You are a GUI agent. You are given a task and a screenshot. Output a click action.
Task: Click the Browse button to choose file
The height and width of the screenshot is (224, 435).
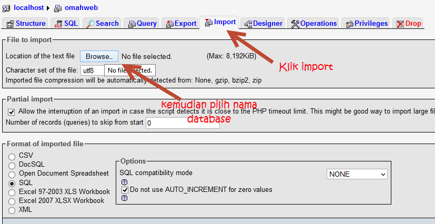click(99, 56)
